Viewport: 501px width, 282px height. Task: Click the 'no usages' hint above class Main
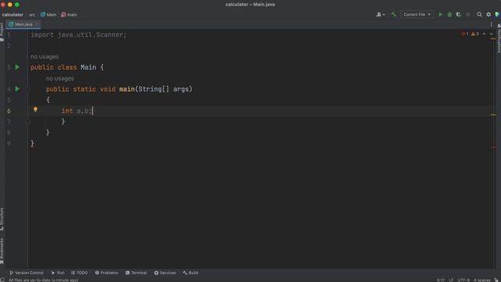click(x=45, y=56)
